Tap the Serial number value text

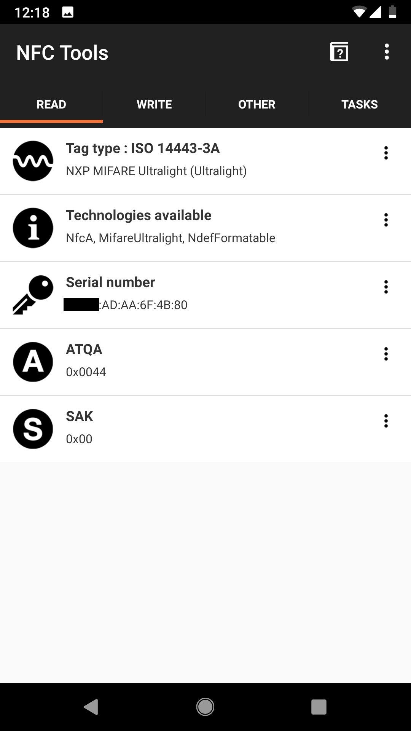126,305
